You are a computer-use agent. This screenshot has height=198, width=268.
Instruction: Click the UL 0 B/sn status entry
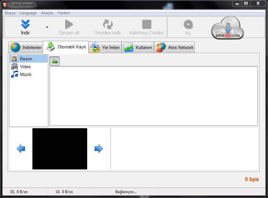click(64, 192)
